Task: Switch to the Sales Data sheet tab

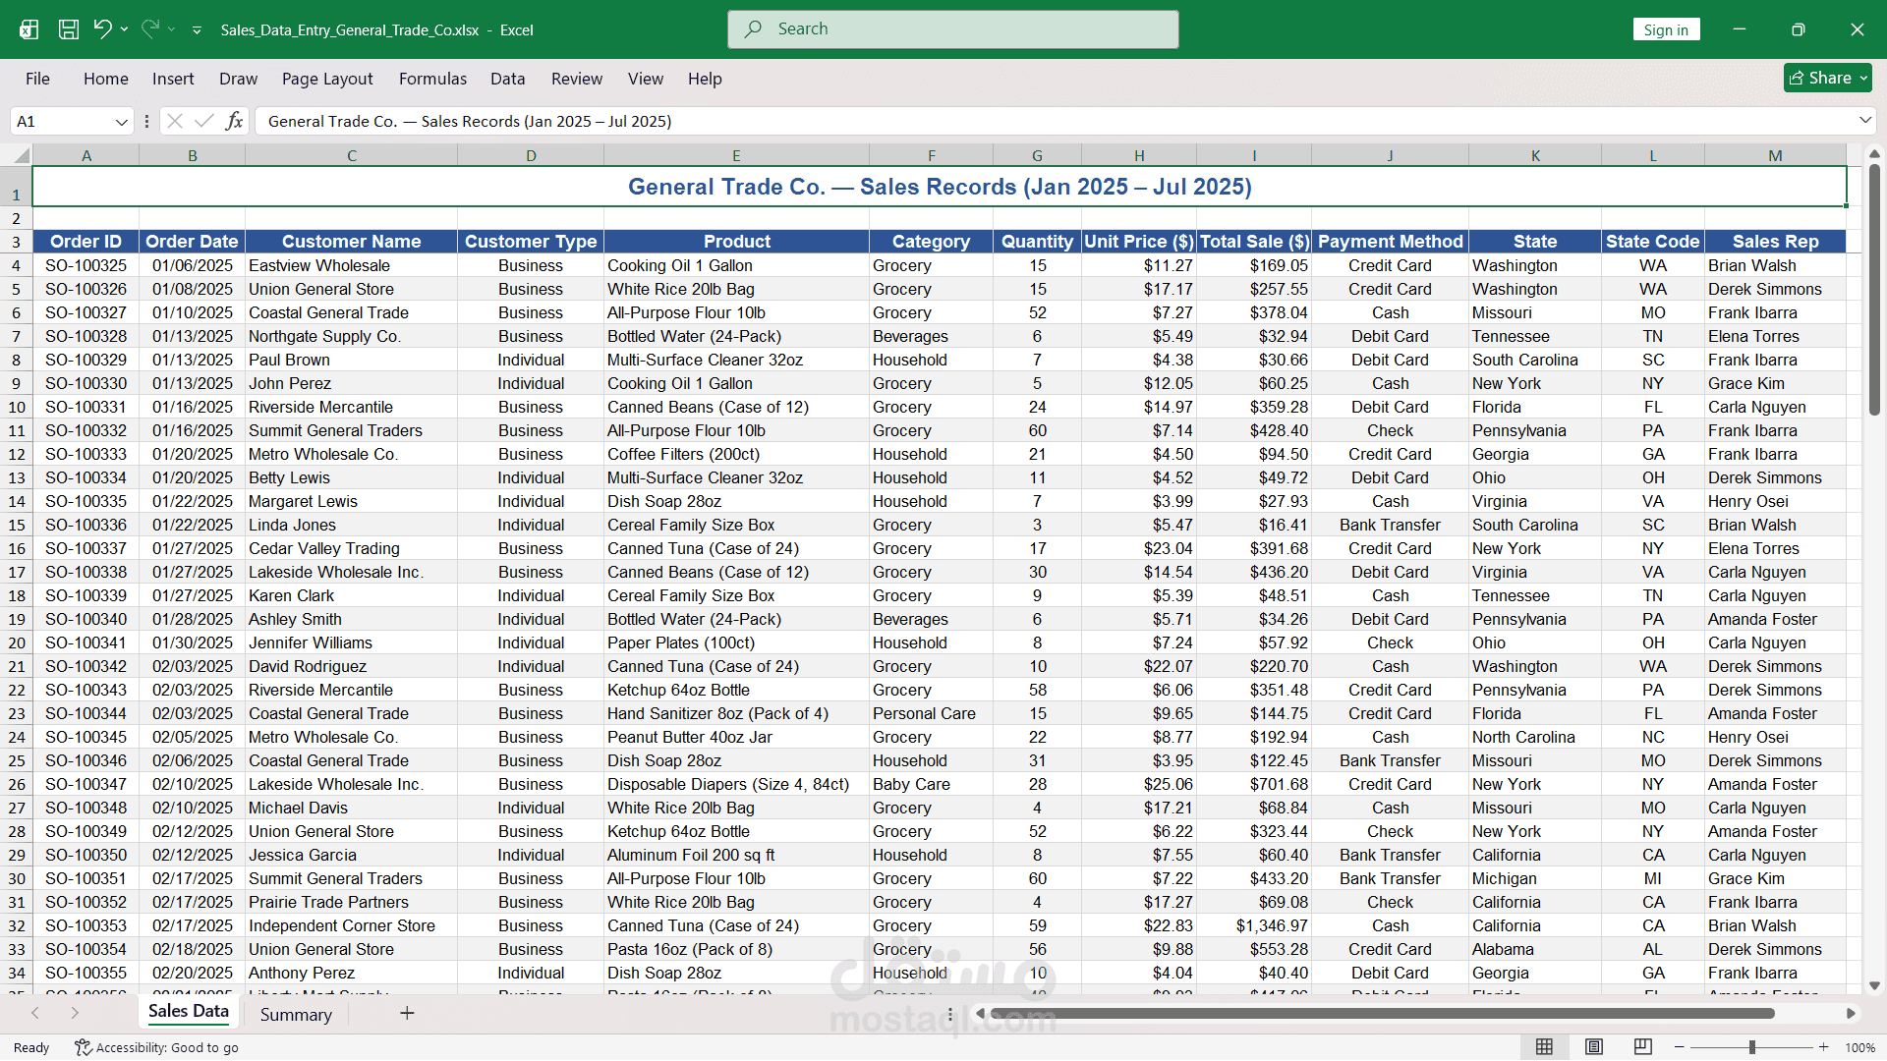Action: pos(188,1012)
